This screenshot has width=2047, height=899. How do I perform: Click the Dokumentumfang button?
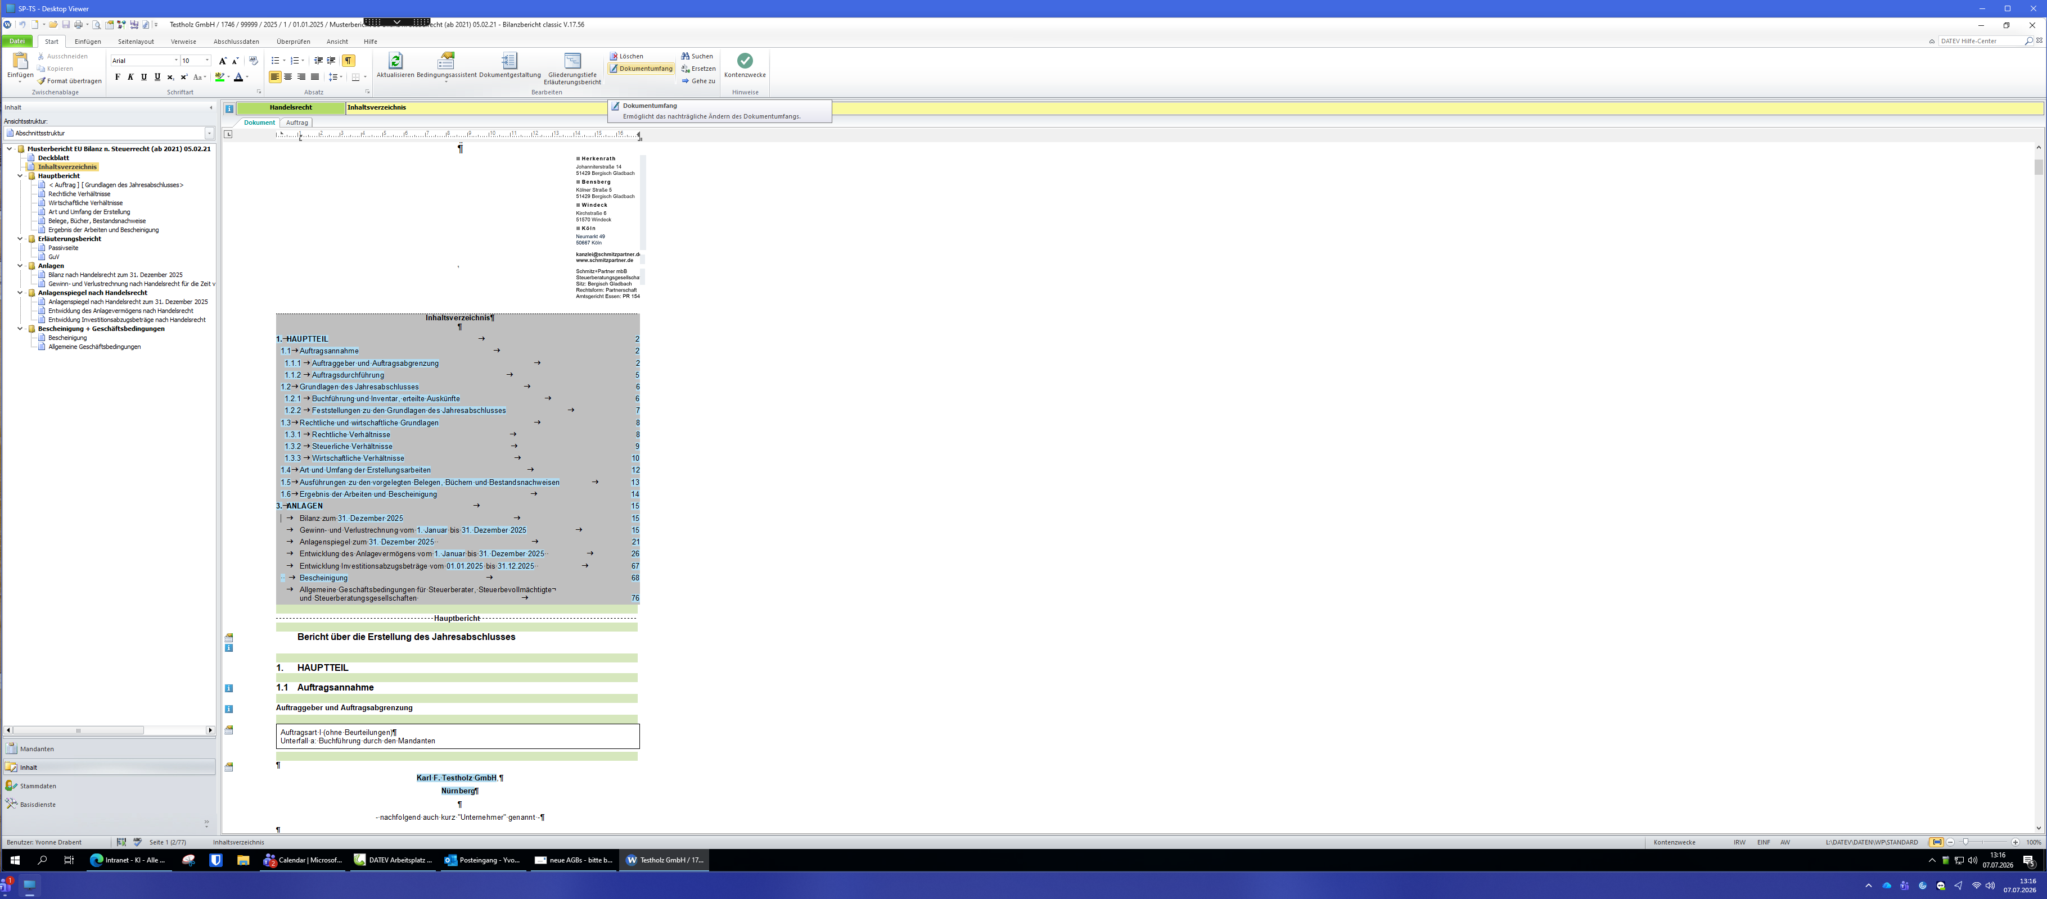point(641,69)
